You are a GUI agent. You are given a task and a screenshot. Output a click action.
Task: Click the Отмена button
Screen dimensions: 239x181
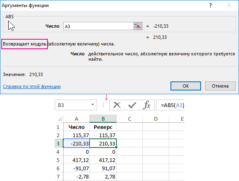pyautogui.click(x=220, y=86)
